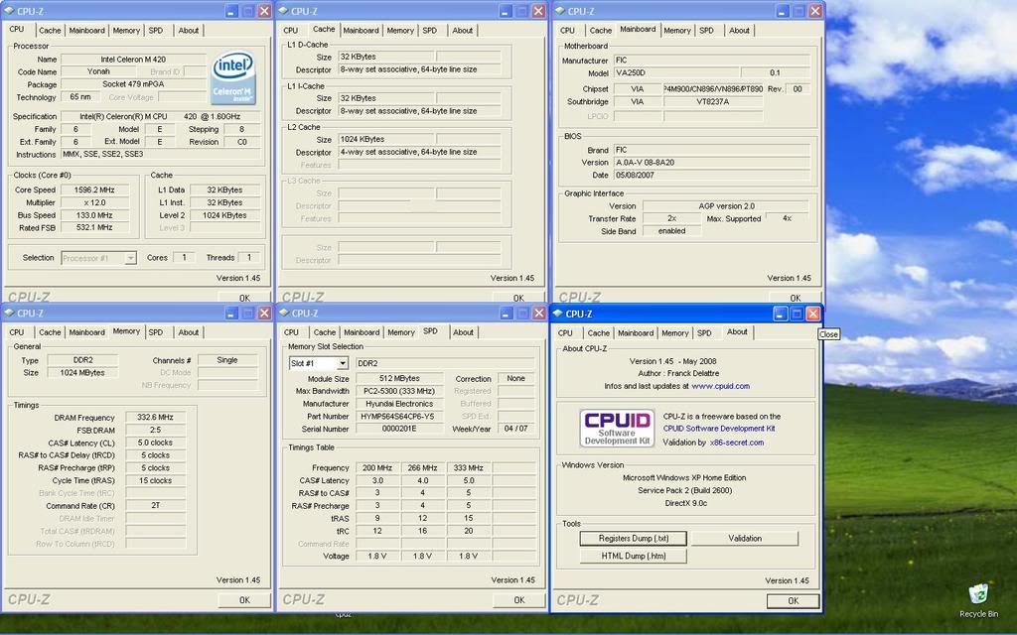The height and width of the screenshot is (635, 1017).
Task: Click the Core Speed value 1596.2 MHz
Action: point(94,190)
